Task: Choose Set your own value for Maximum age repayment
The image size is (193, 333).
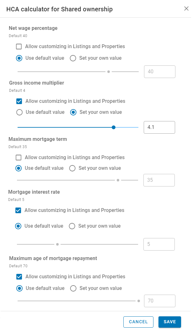Action: 73,288
